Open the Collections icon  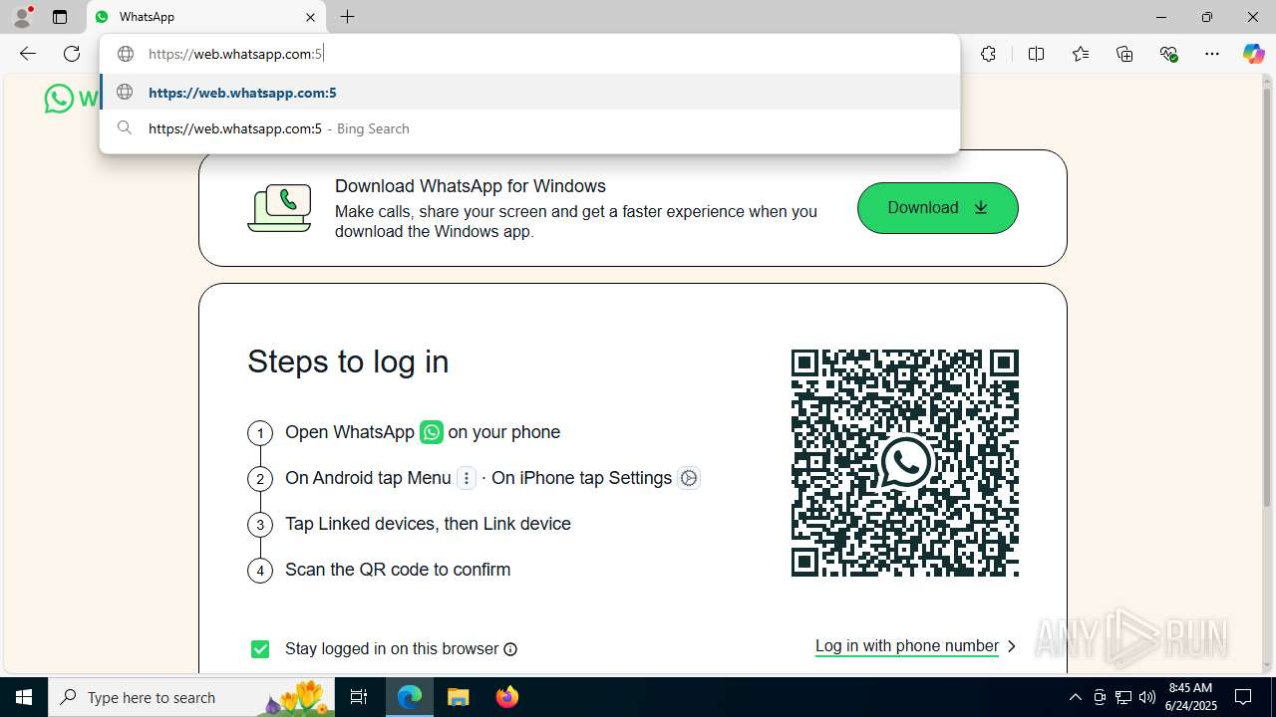(x=1124, y=54)
